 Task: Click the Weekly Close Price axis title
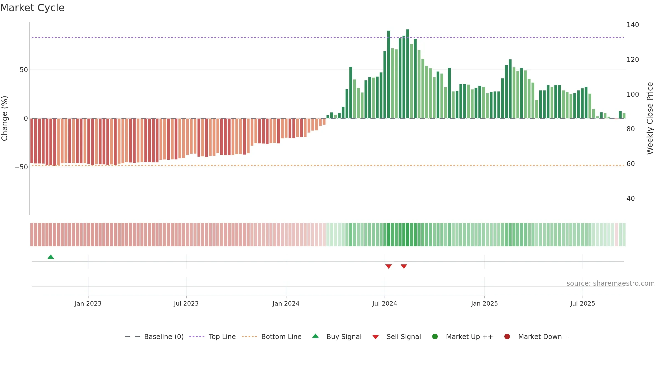650,118
